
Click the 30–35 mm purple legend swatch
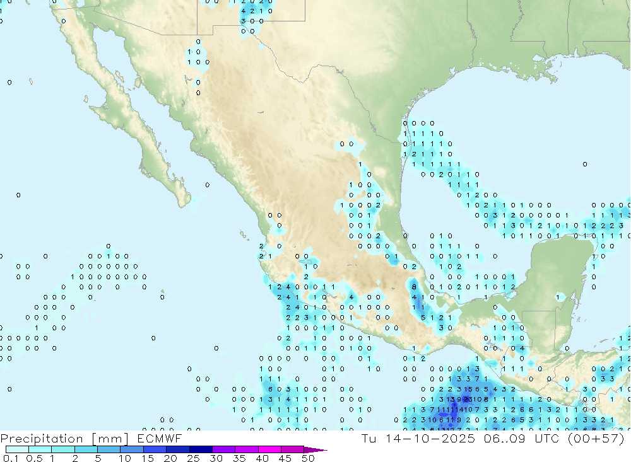223,449
